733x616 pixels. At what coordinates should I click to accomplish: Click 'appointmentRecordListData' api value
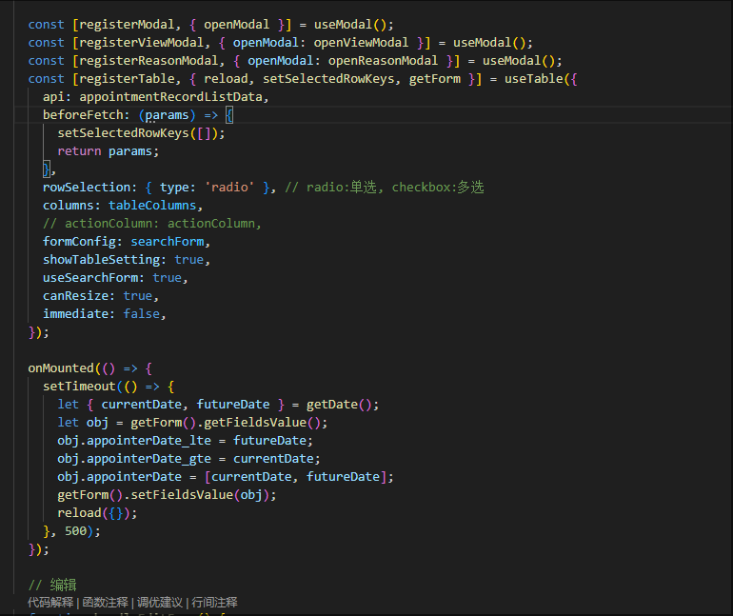(x=170, y=97)
